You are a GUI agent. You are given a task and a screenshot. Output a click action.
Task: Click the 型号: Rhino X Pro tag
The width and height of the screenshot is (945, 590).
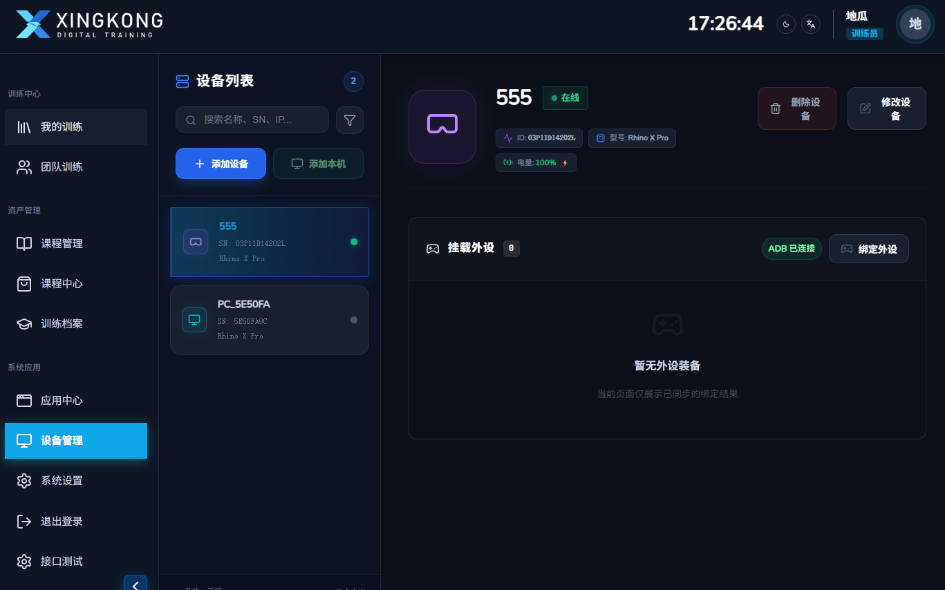(x=632, y=138)
